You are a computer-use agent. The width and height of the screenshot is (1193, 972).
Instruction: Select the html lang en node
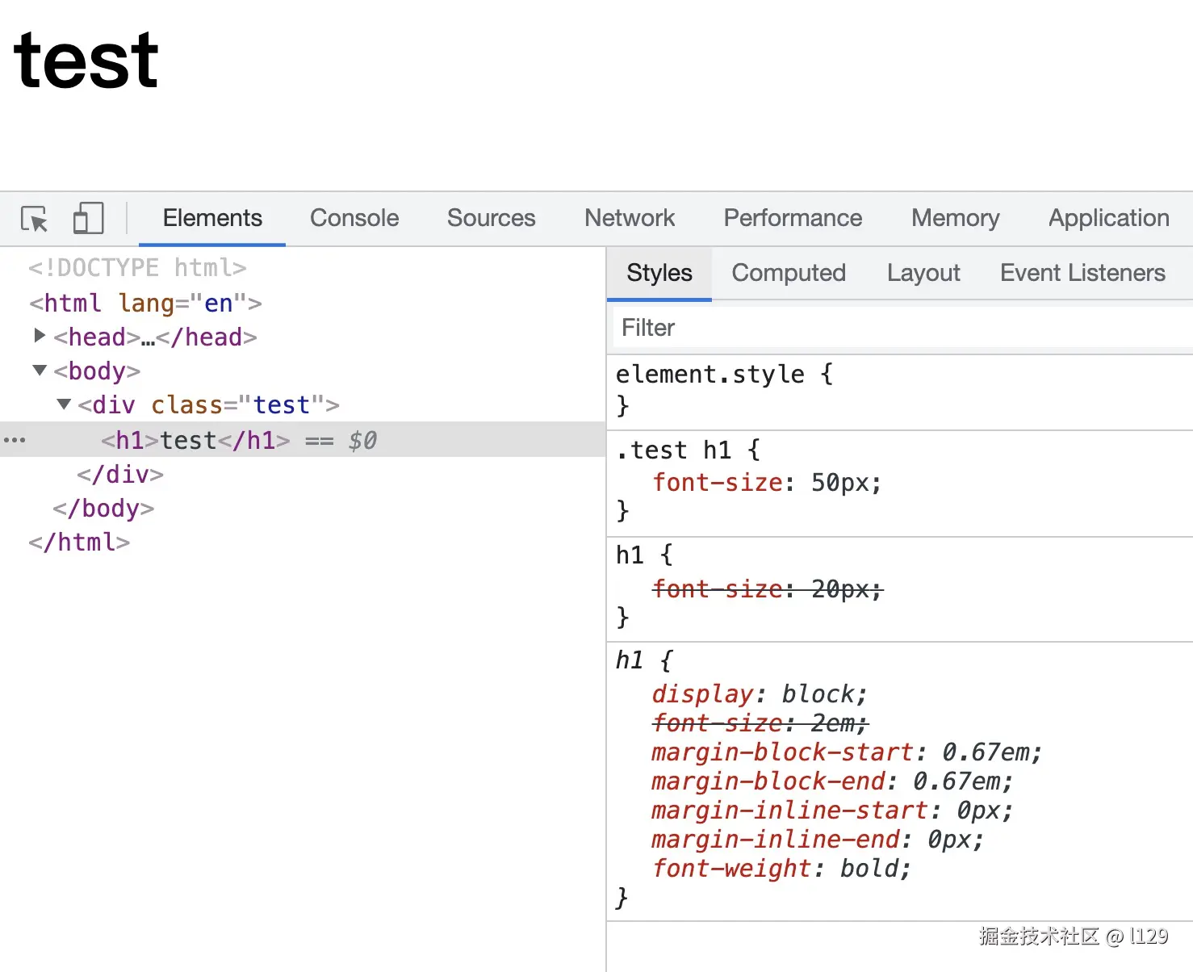pos(145,303)
